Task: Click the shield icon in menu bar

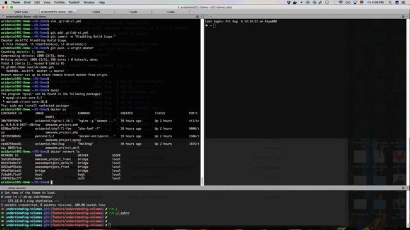Action: point(289,3)
